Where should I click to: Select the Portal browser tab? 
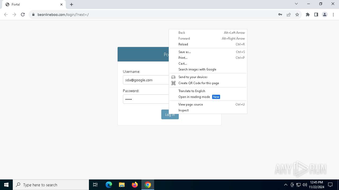coord(34,4)
